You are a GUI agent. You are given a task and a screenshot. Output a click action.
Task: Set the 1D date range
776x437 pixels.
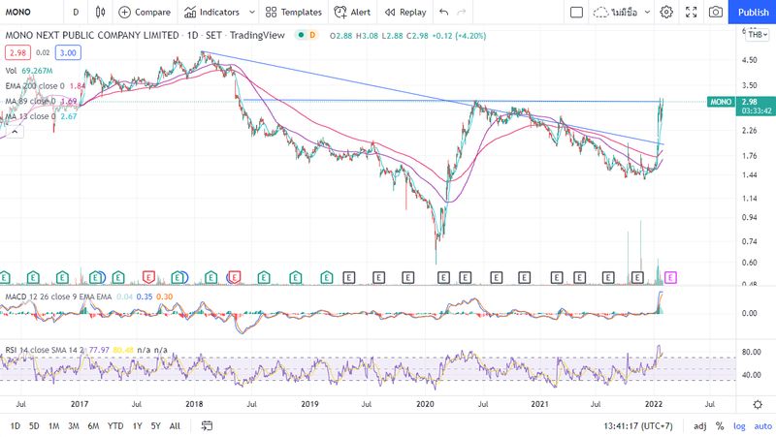(16, 425)
